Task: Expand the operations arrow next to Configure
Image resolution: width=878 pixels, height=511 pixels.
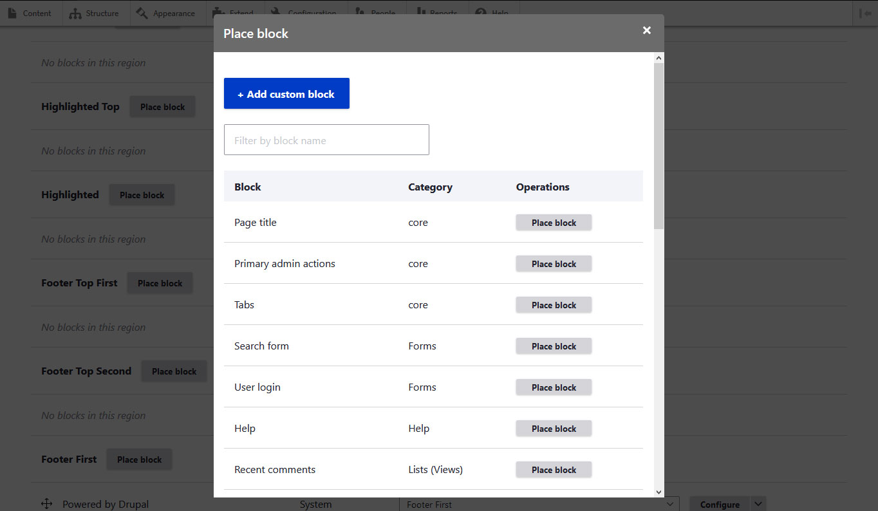Action: (x=758, y=504)
